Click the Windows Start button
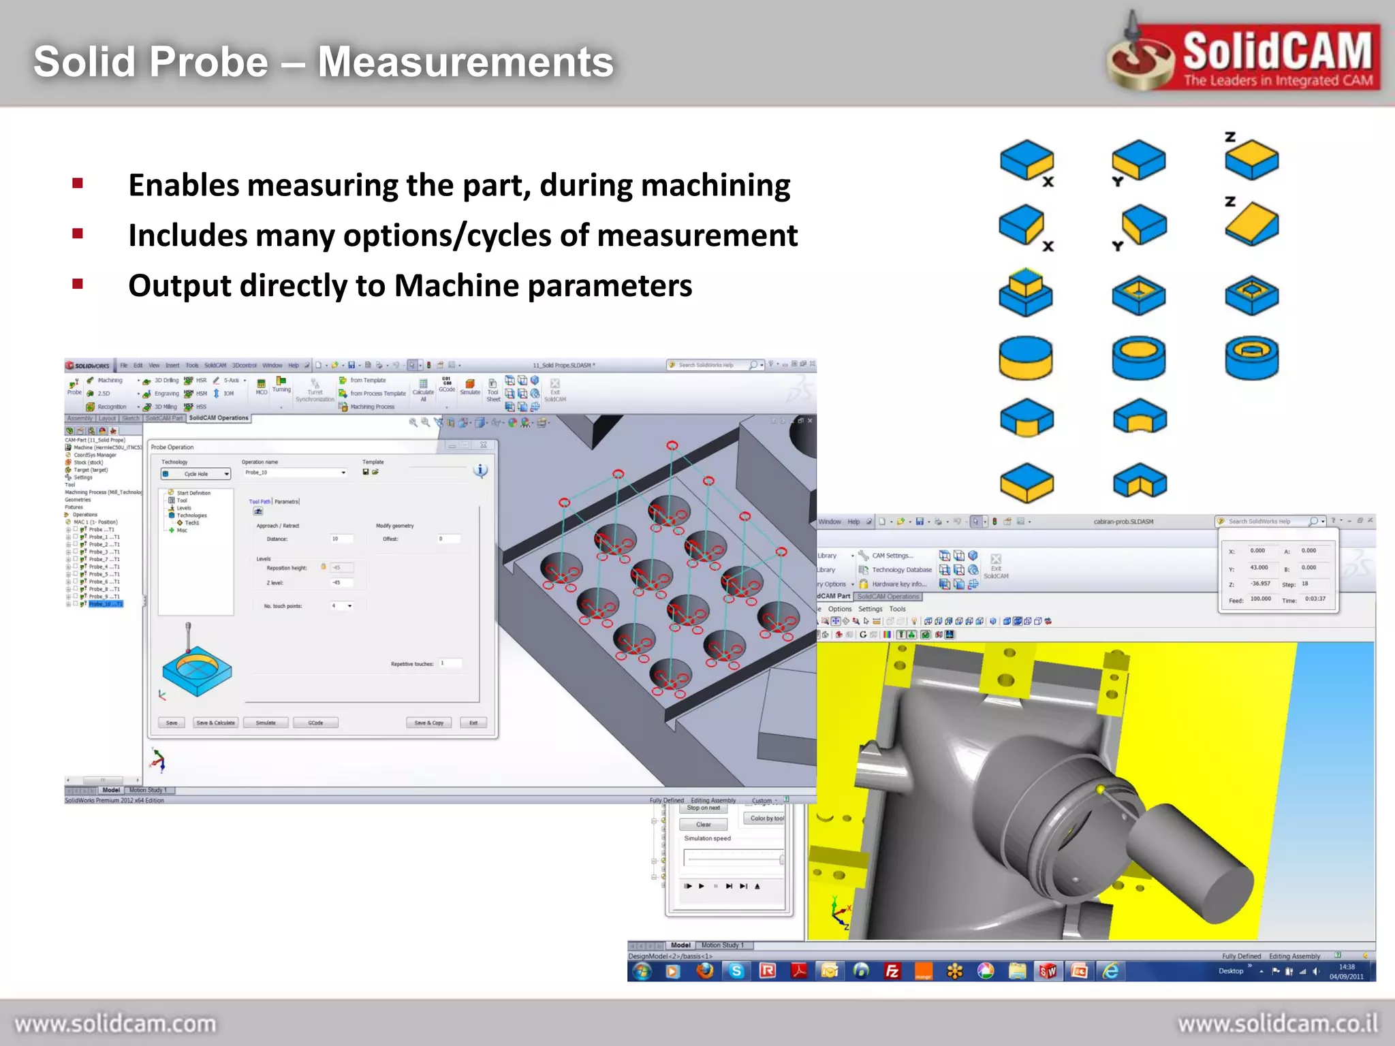1395x1046 pixels. point(642,972)
